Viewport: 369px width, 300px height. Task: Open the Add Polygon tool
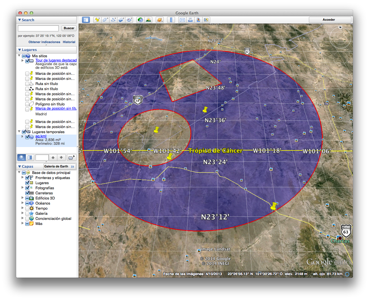[105, 20]
